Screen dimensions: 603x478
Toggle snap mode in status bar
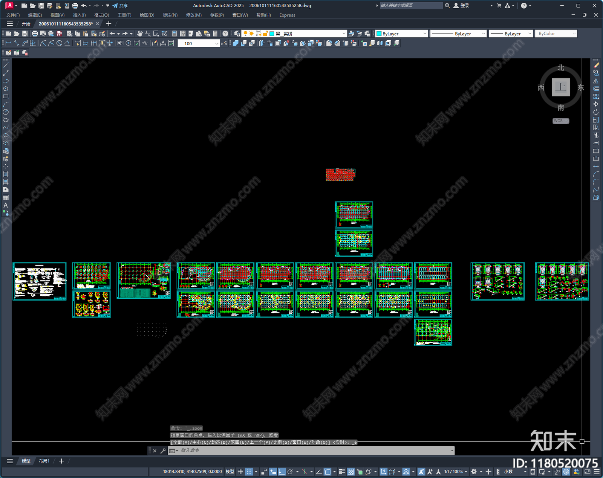249,472
